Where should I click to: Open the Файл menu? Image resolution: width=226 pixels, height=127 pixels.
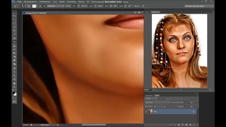pos(19,2)
